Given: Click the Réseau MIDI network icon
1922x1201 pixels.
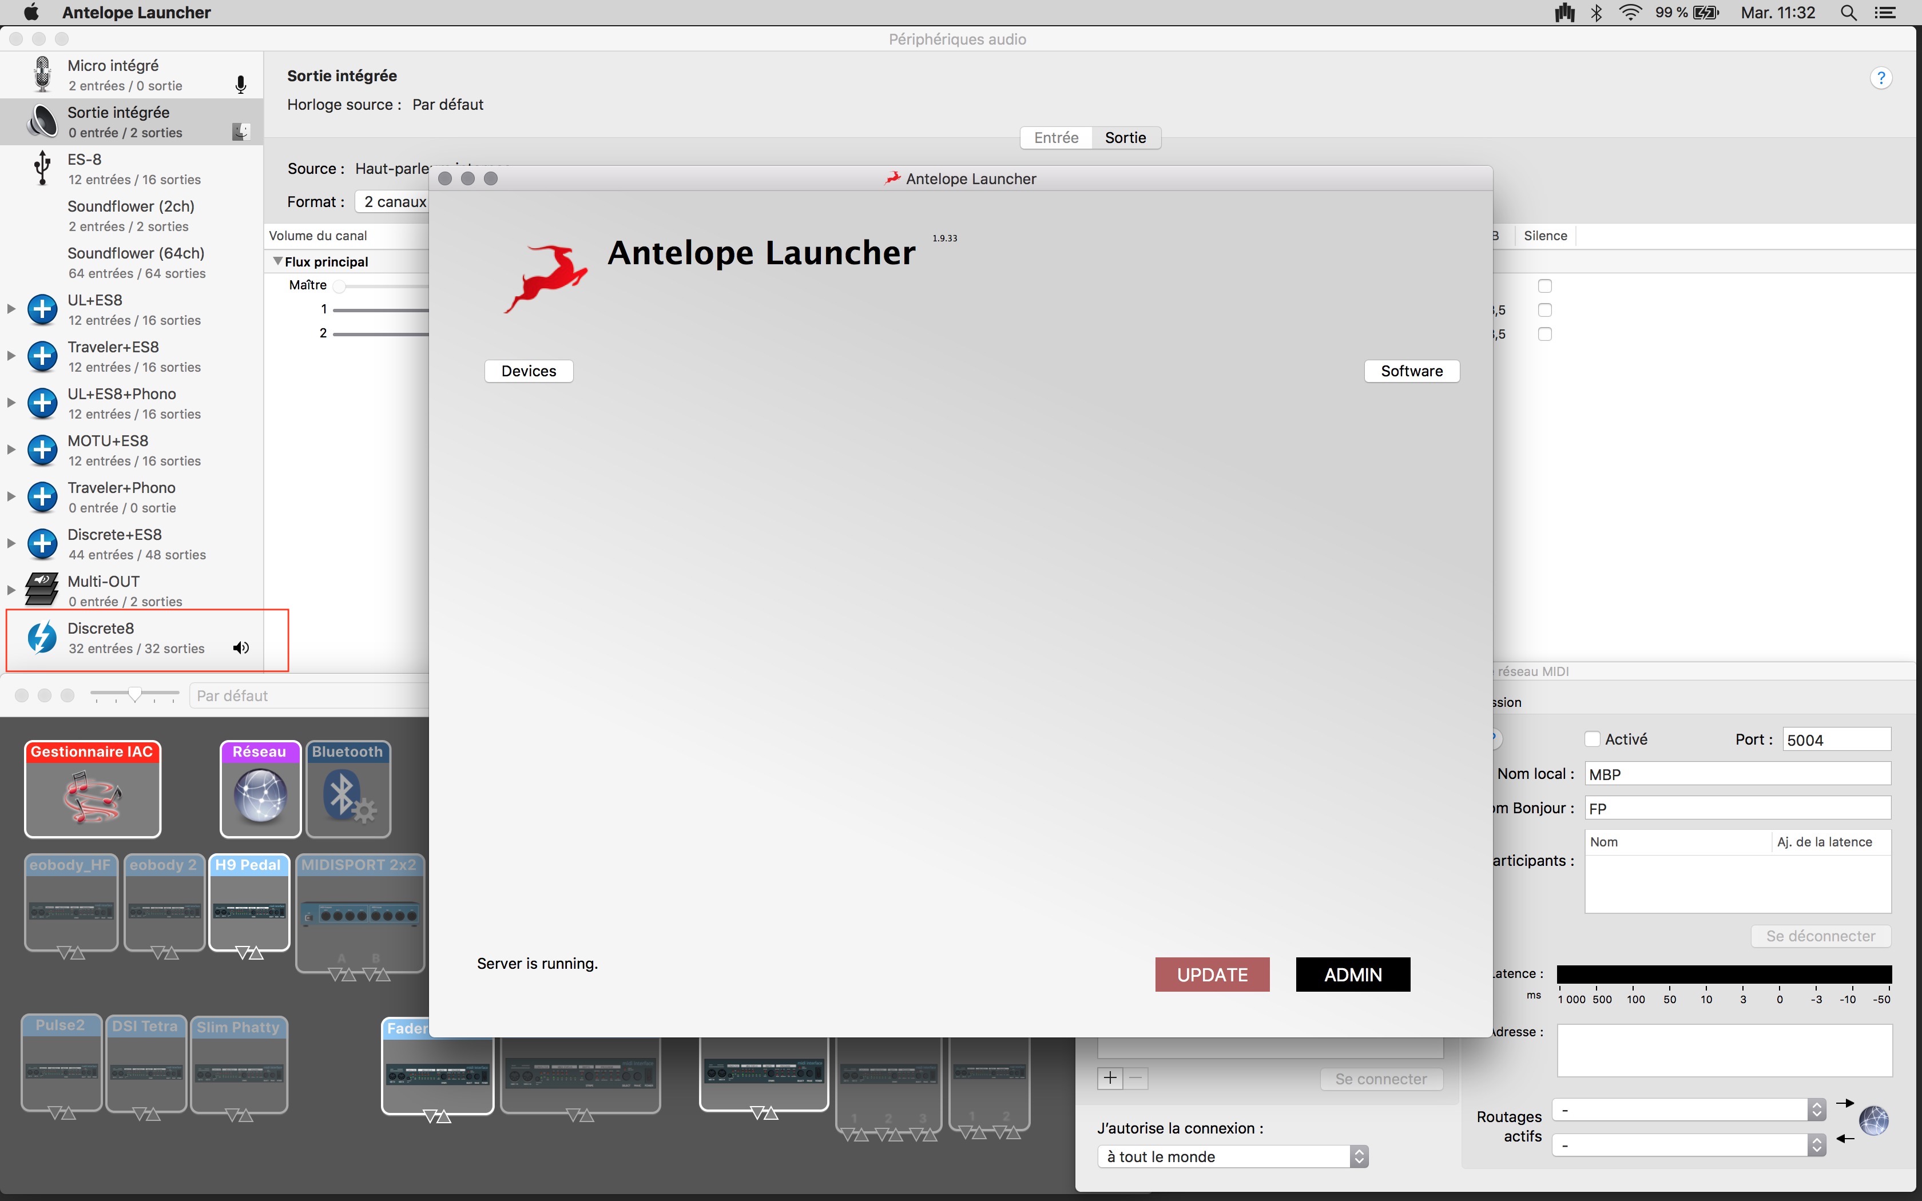Looking at the screenshot, I should [260, 794].
